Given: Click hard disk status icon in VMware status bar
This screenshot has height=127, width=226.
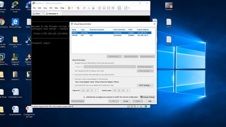Looking at the screenshot, I should click(x=129, y=107).
